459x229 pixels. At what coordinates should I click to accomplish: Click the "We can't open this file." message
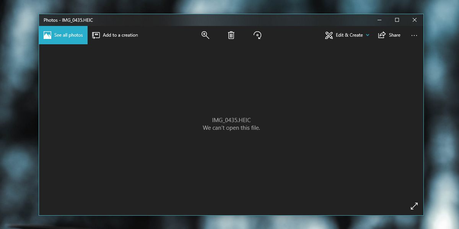231,128
